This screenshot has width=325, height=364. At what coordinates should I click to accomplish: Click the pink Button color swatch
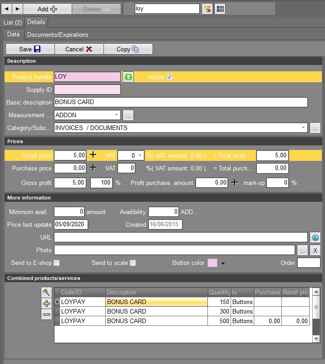pyautogui.click(x=212, y=263)
